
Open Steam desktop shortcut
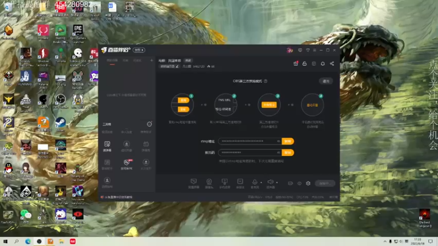tap(60, 125)
